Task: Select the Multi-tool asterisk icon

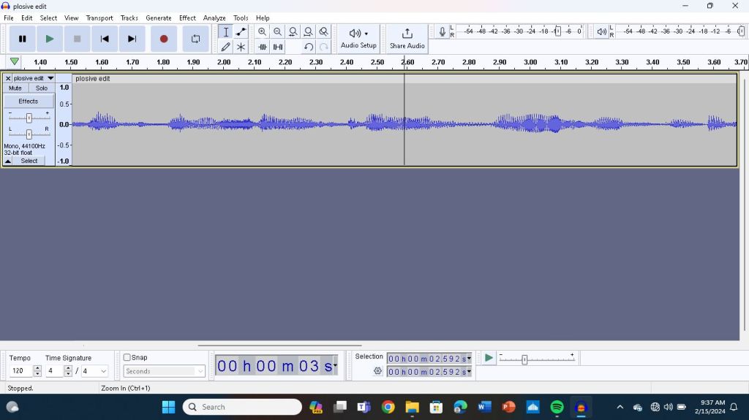Action: pyautogui.click(x=241, y=47)
